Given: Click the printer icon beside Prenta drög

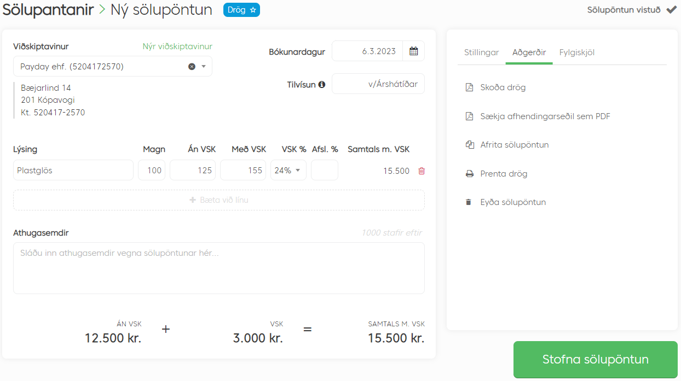Looking at the screenshot, I should (469, 174).
